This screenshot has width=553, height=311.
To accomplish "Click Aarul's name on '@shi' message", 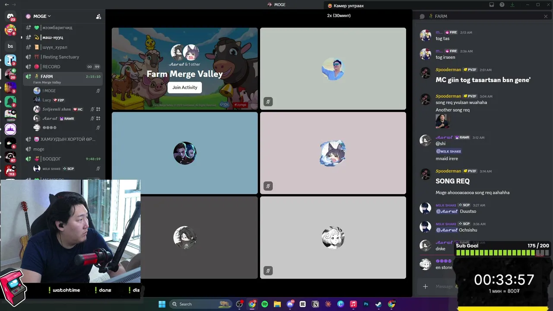I will (444, 137).
